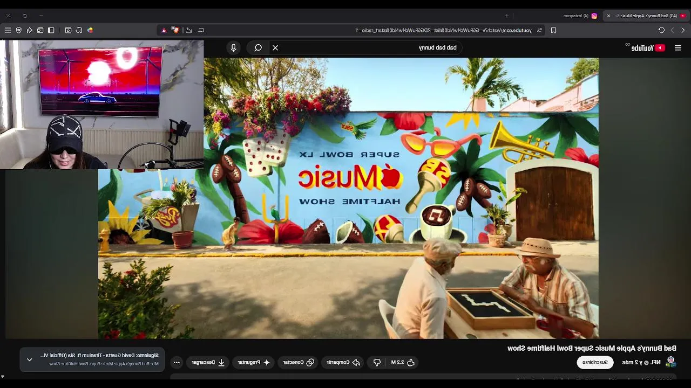This screenshot has height=388, width=691.
Task: Click the next-up David Guetta Titanium title
Action: coord(99,356)
